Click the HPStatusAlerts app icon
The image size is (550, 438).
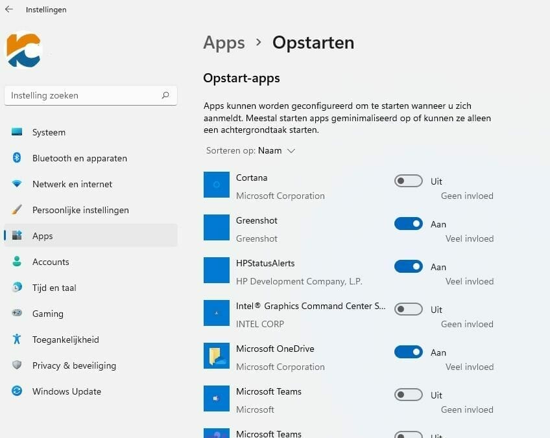(217, 270)
